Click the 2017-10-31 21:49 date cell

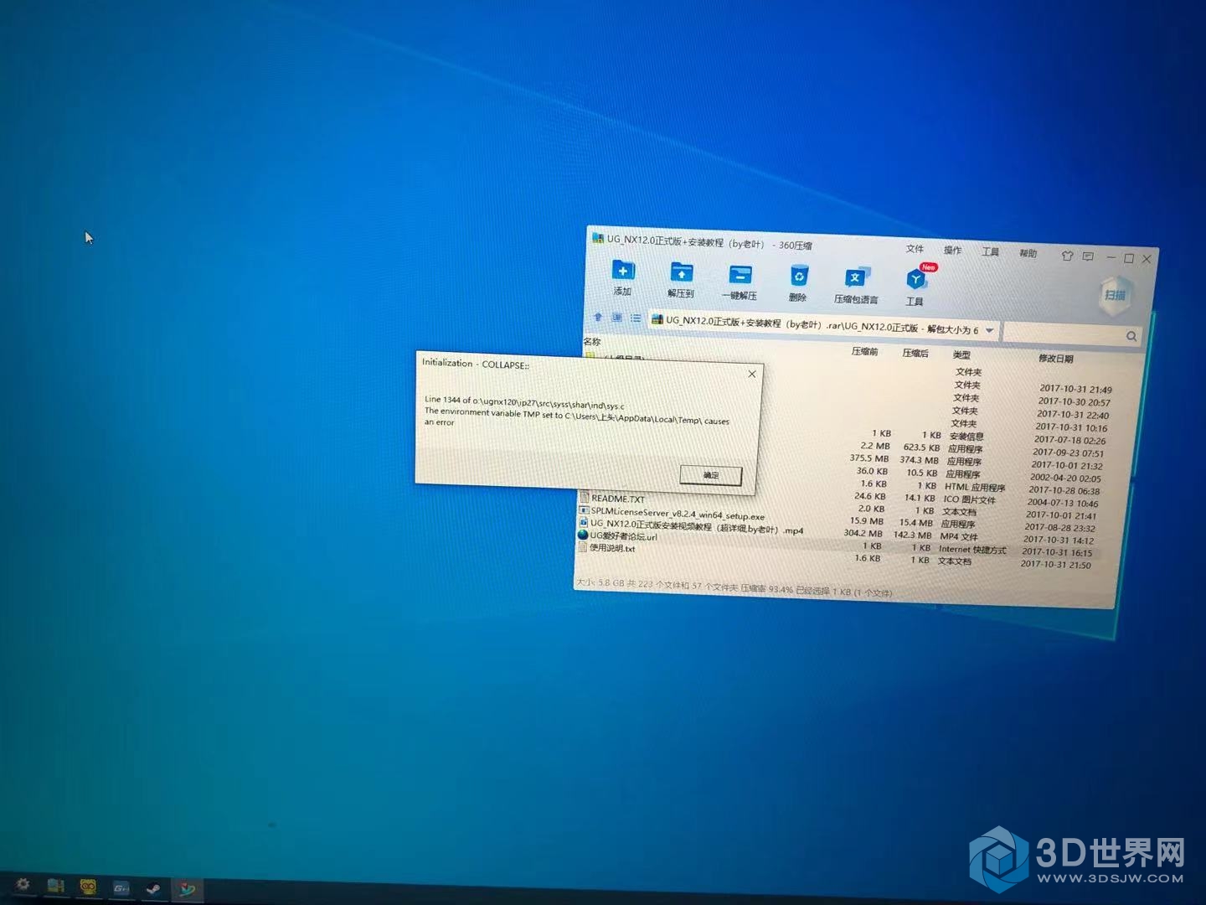pos(1075,389)
